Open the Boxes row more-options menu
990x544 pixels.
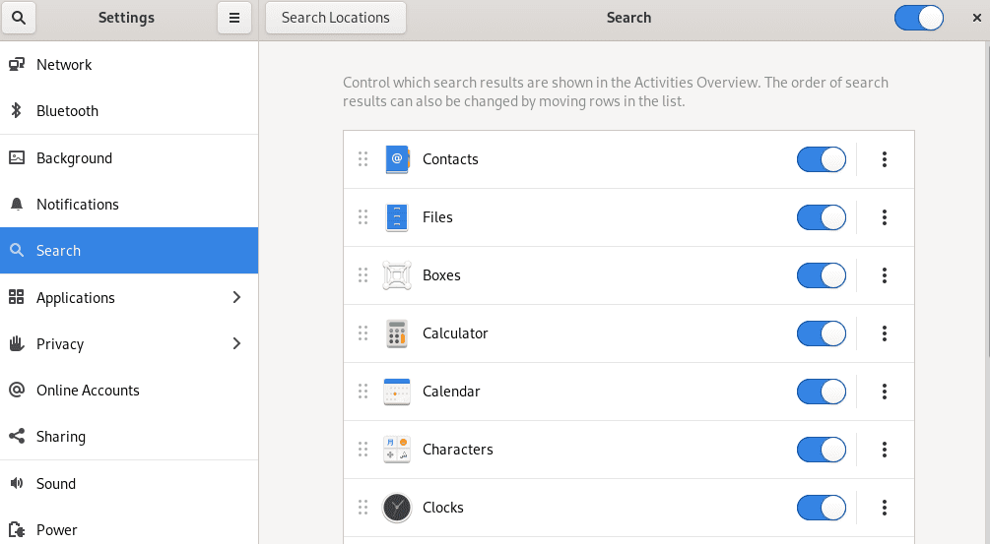885,275
